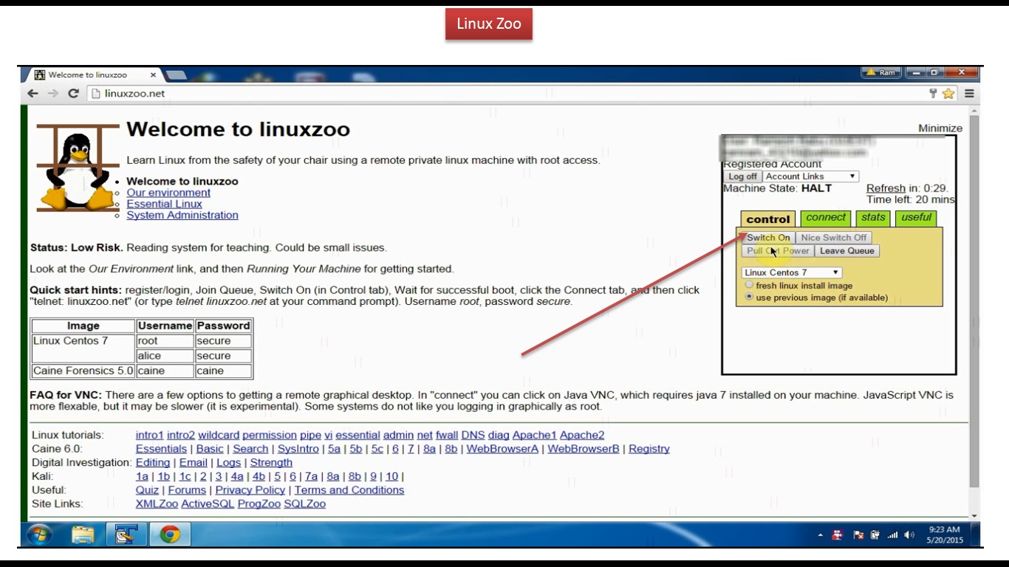Open the Caine Essentials link

coord(161,449)
